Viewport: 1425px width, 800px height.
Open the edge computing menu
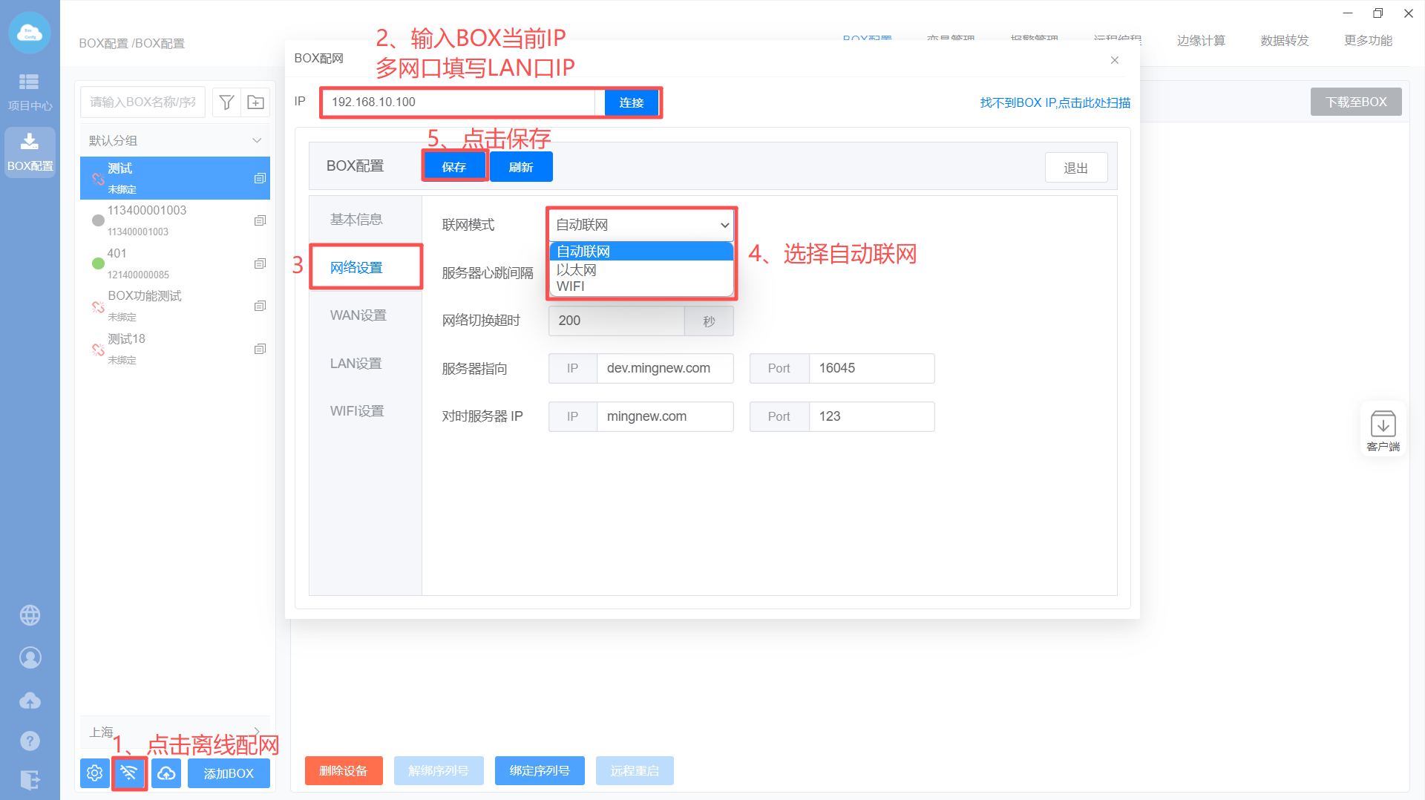[1200, 41]
